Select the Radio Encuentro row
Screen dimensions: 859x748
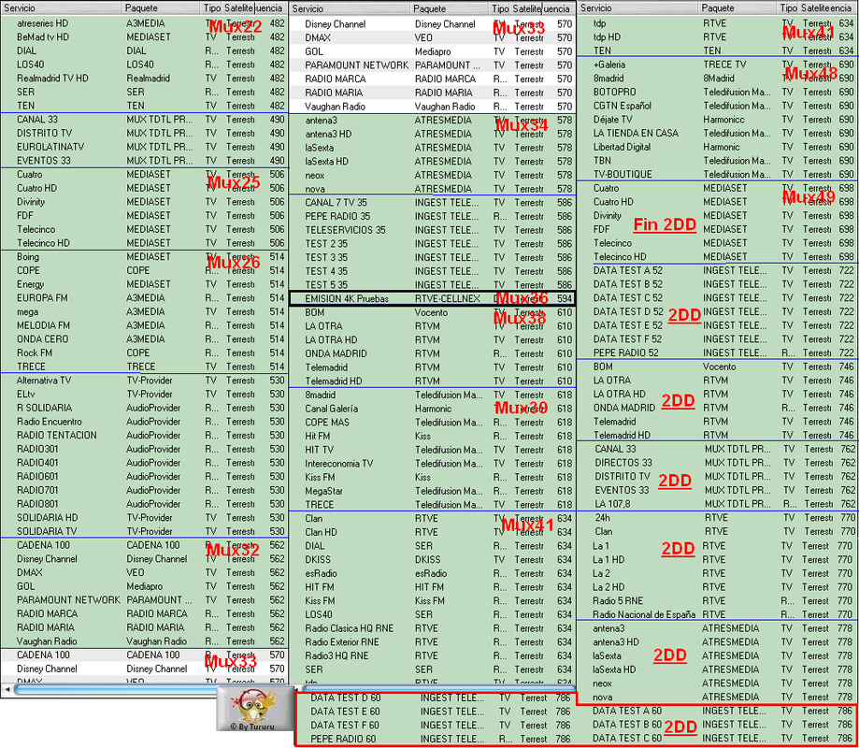click(x=144, y=422)
